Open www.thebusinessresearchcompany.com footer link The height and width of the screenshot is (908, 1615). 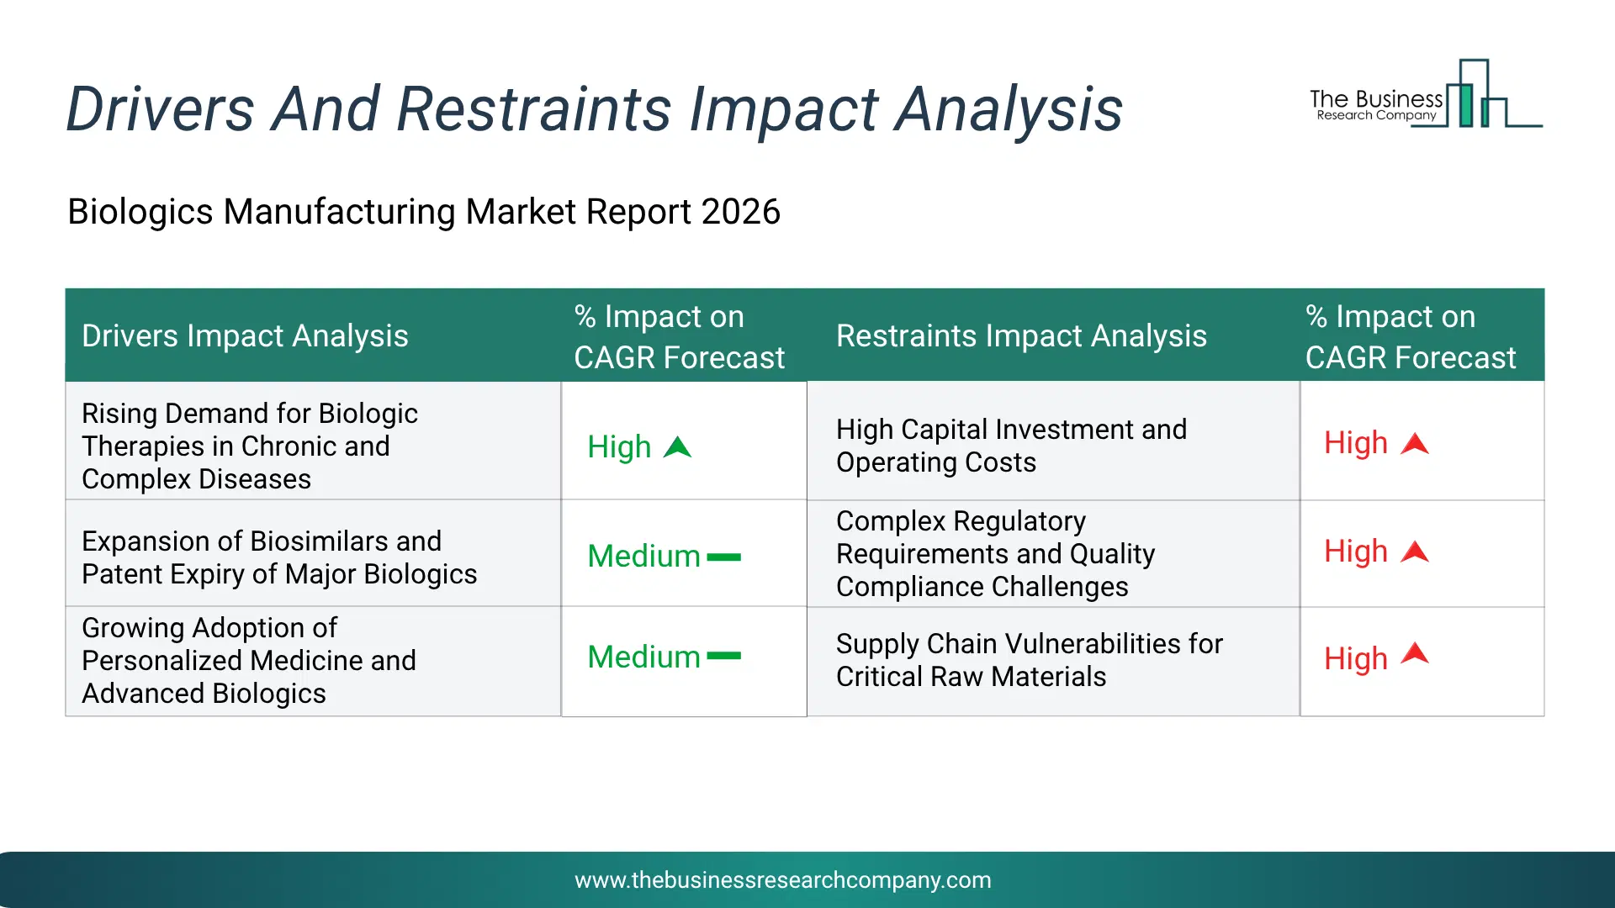[782, 880]
